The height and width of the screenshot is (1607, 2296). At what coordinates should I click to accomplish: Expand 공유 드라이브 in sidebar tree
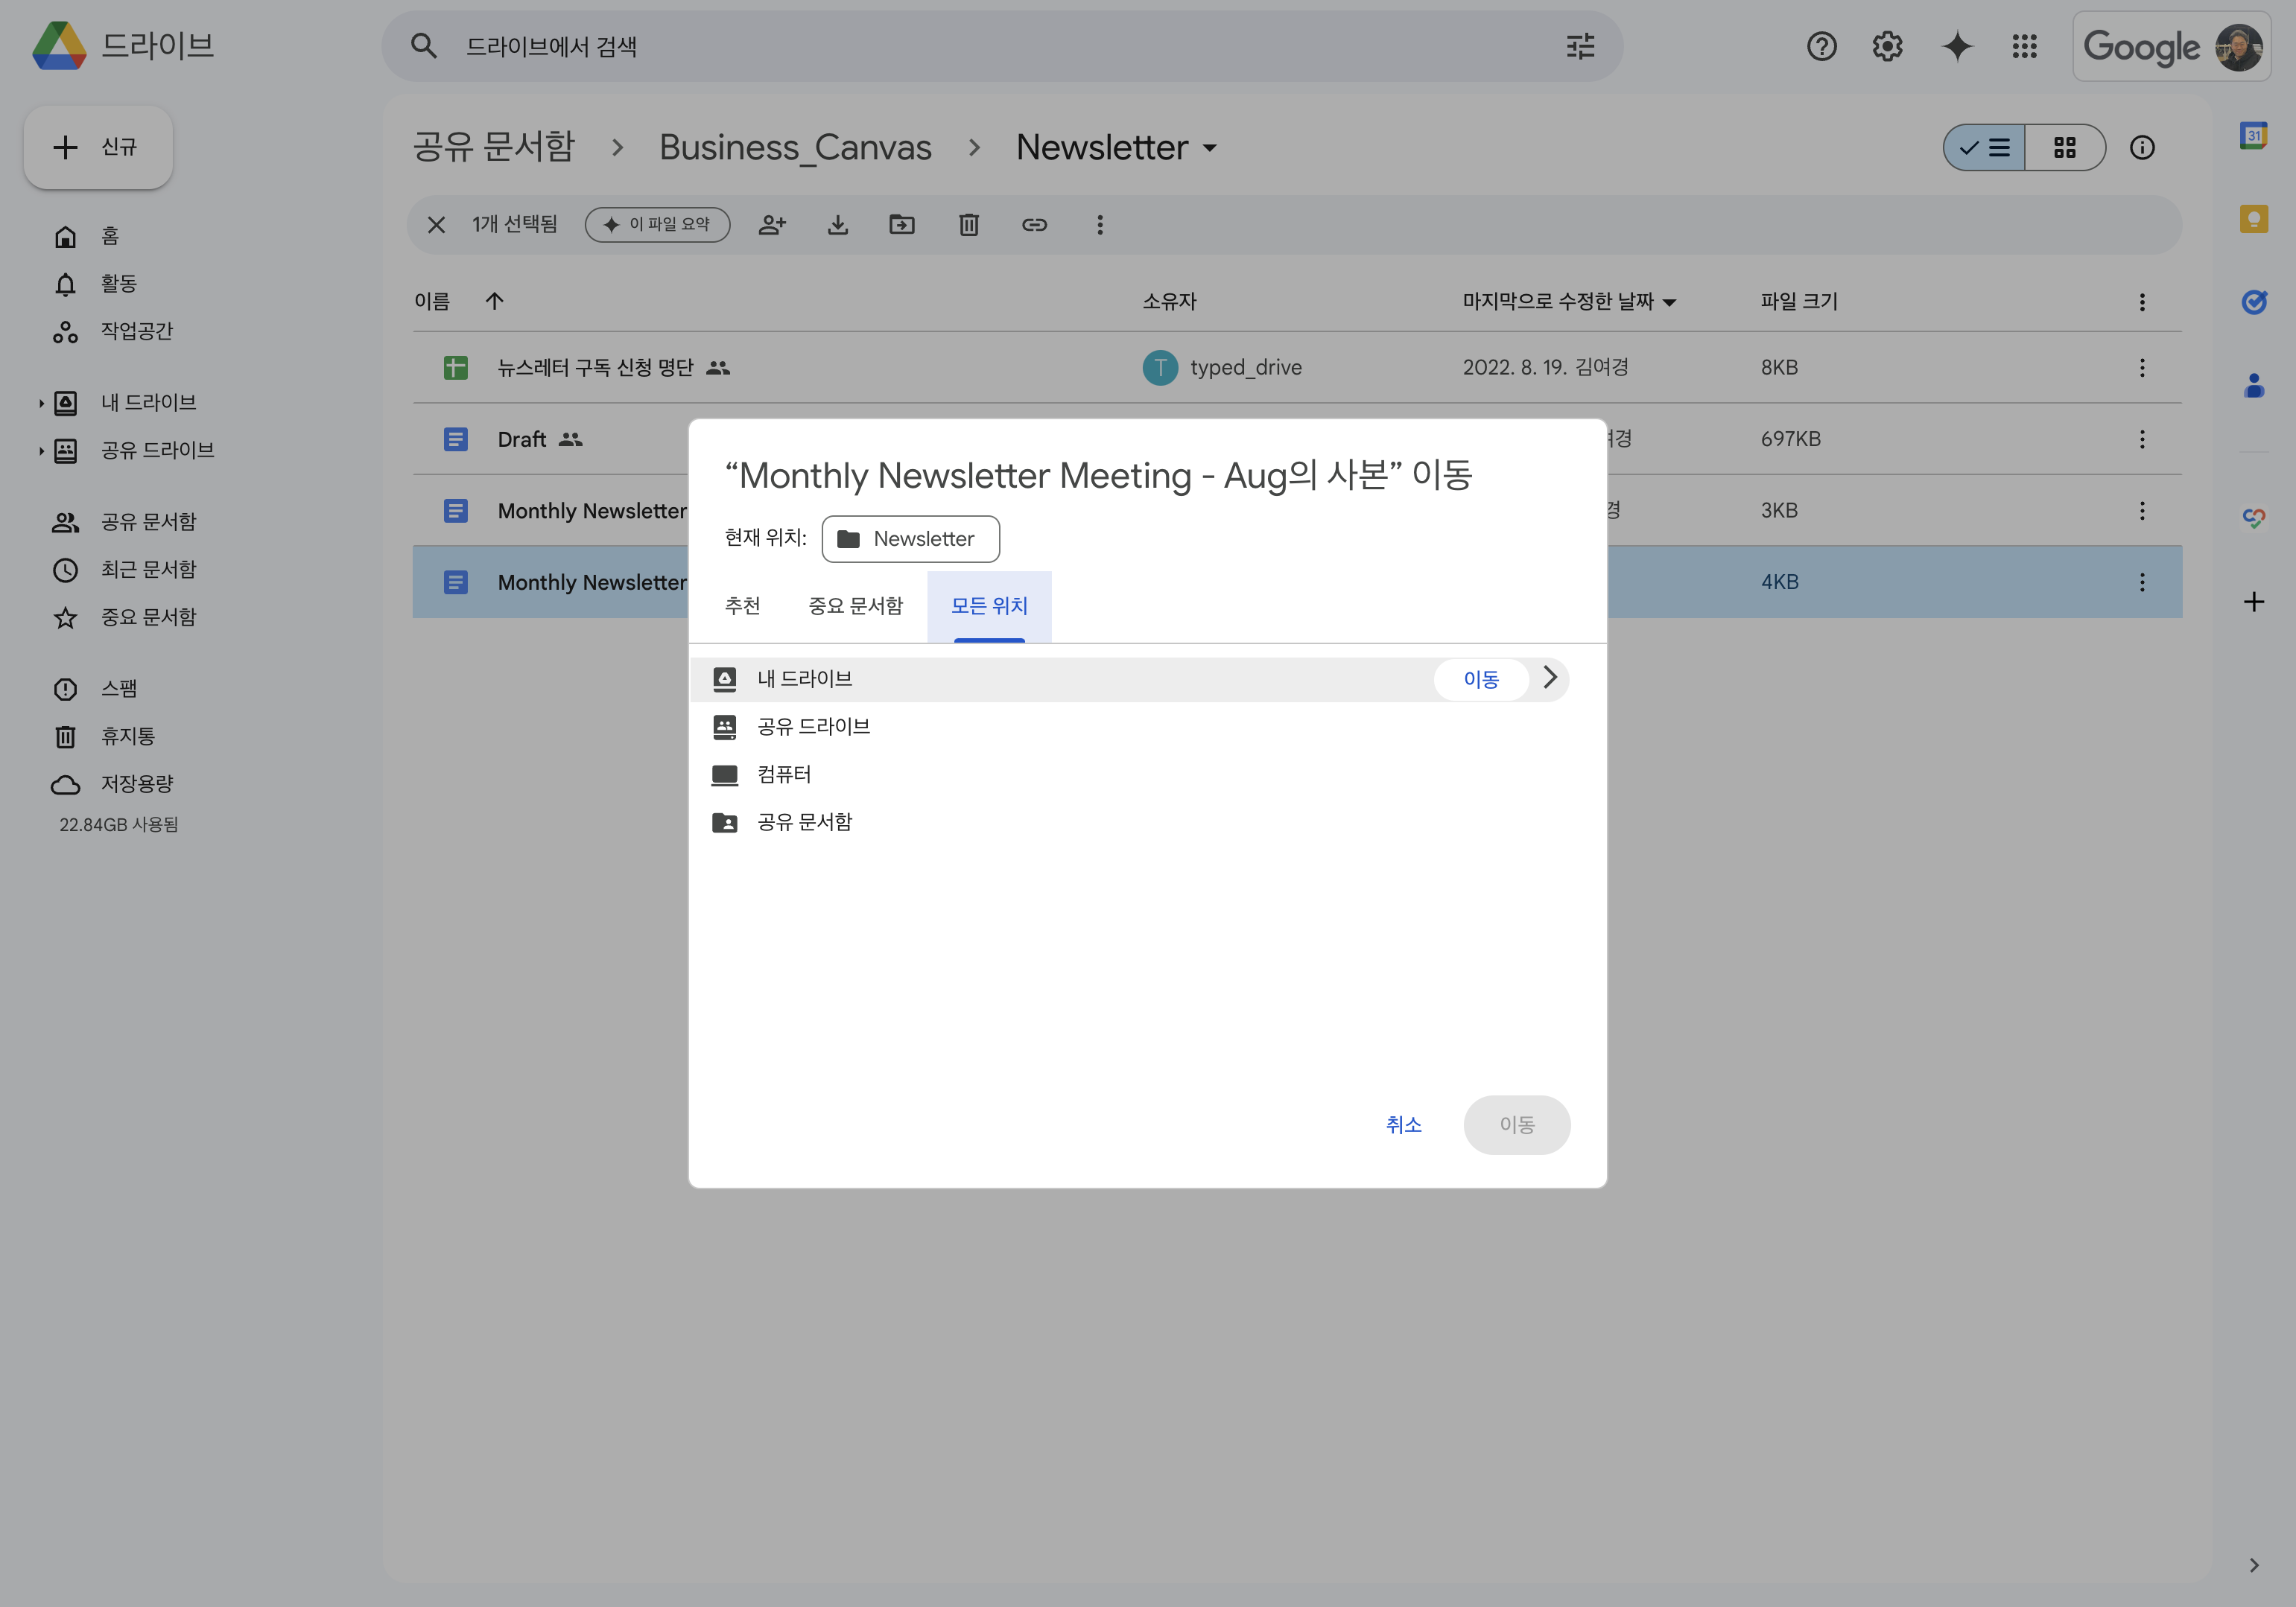41,451
